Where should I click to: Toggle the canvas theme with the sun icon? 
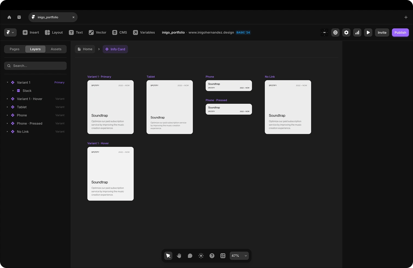click(201, 256)
